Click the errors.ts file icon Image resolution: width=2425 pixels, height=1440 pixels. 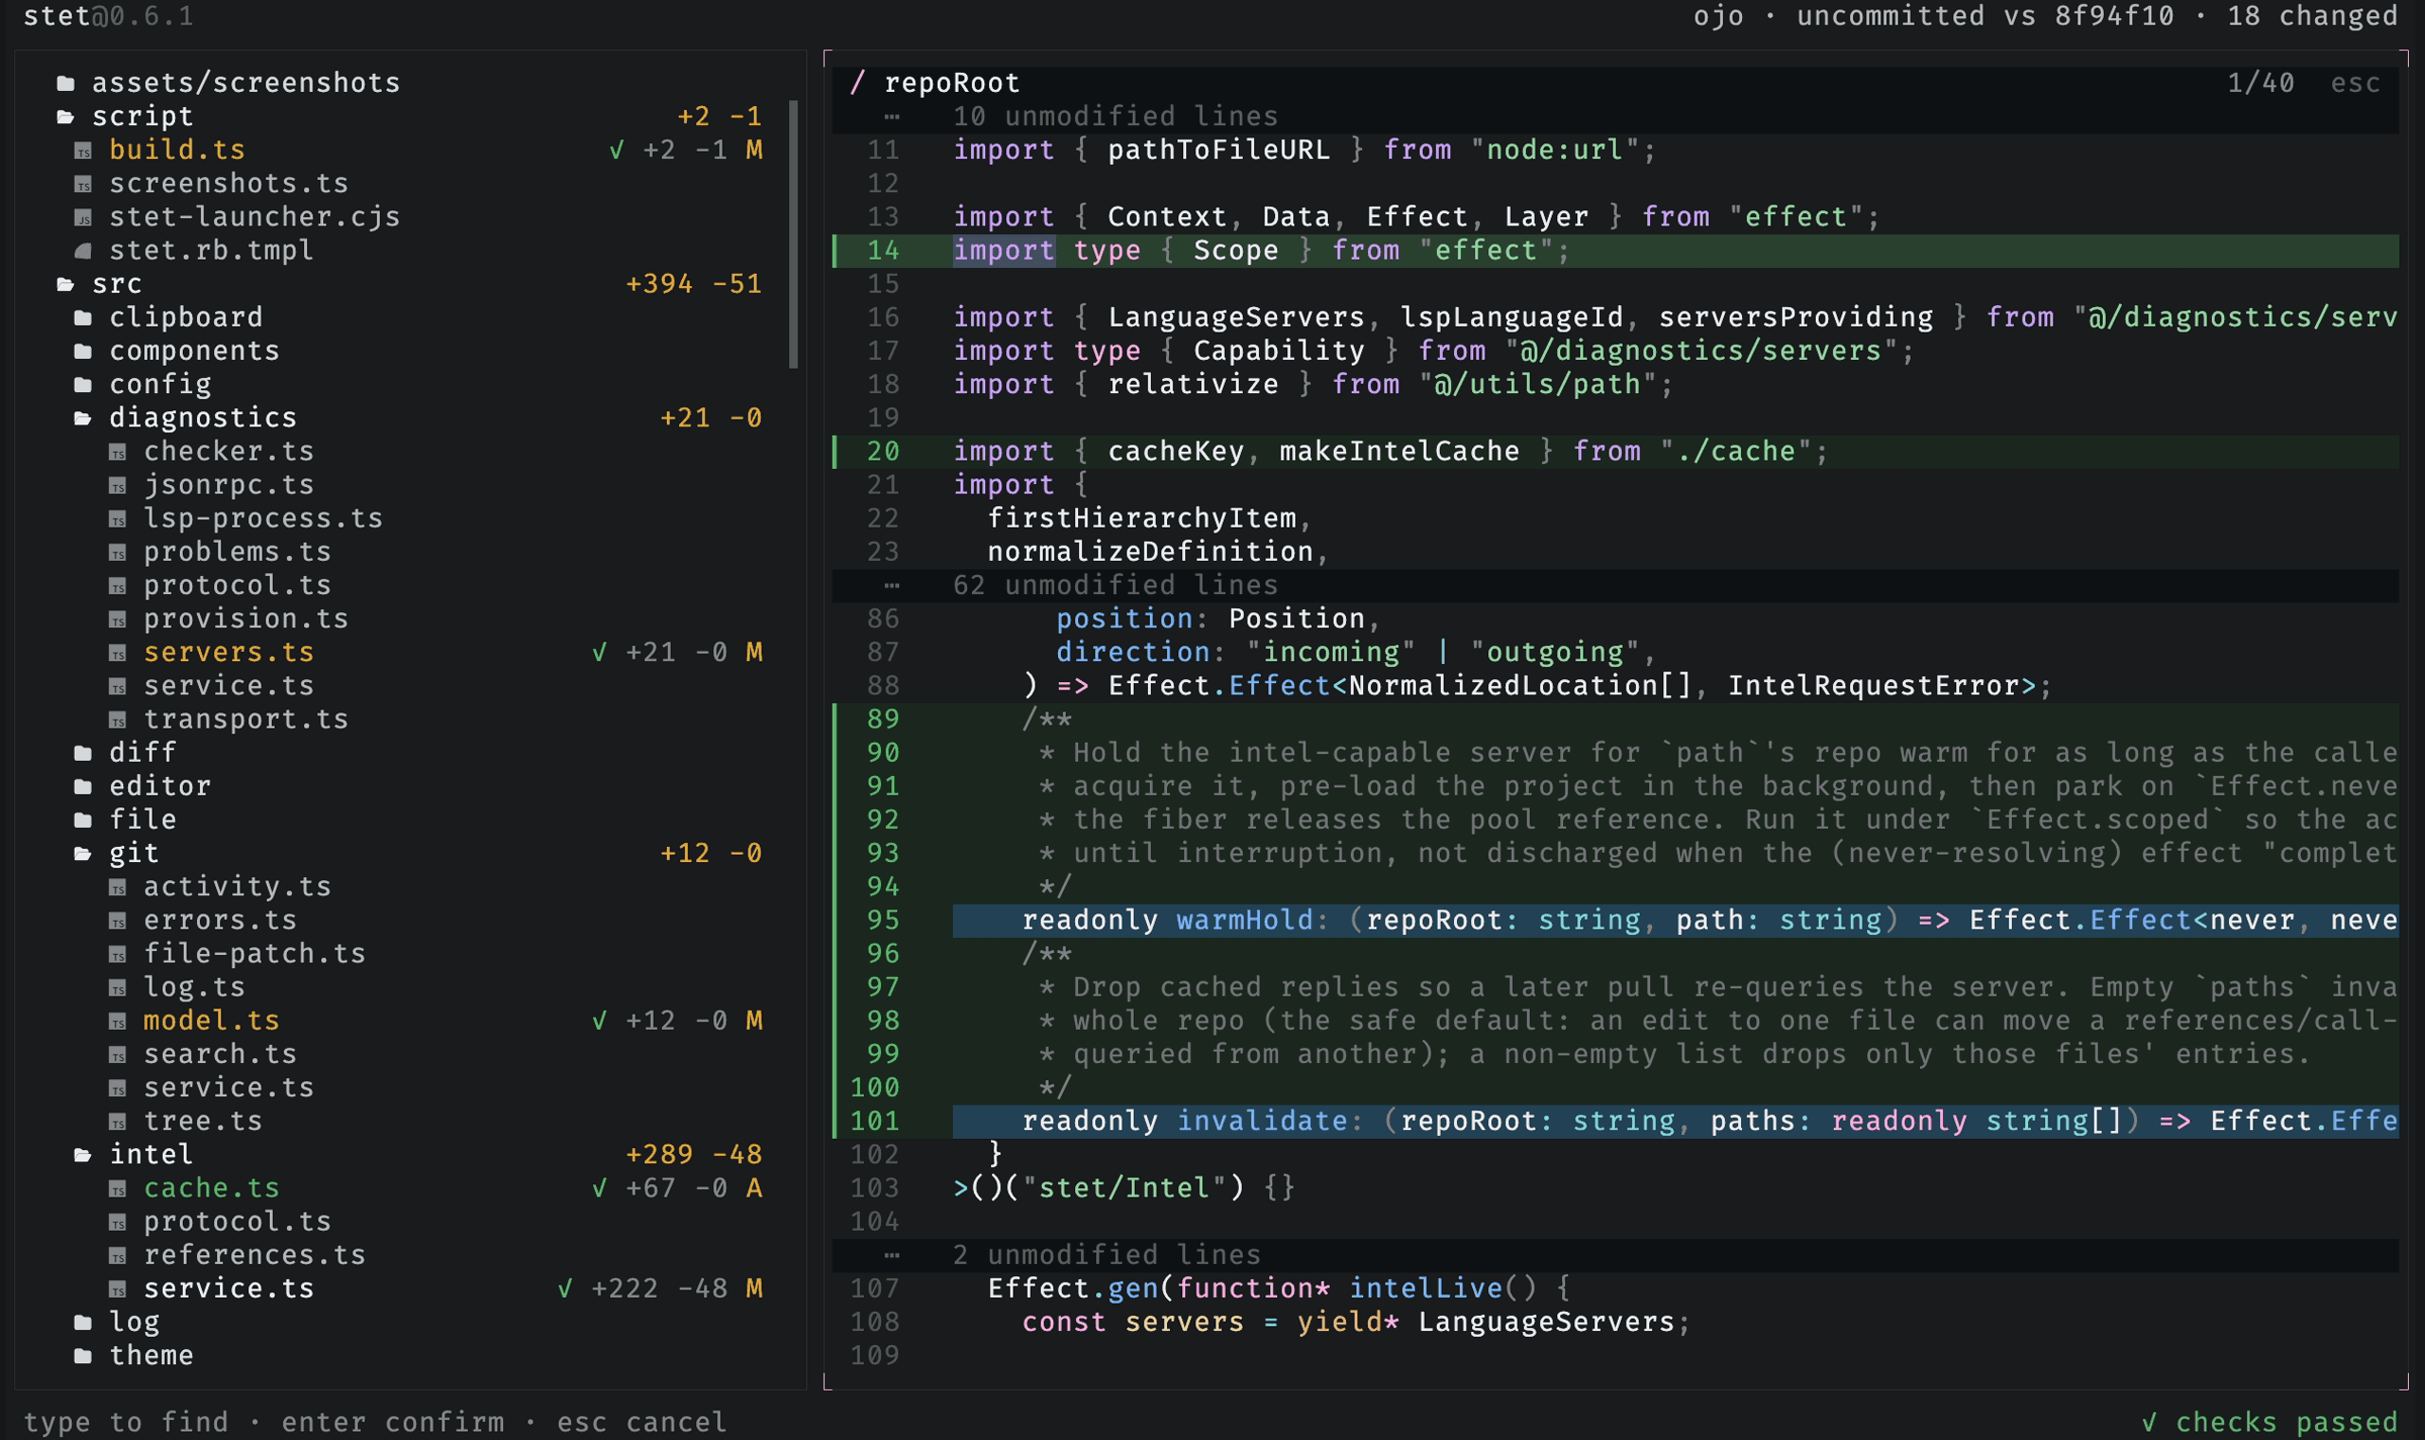[x=117, y=921]
